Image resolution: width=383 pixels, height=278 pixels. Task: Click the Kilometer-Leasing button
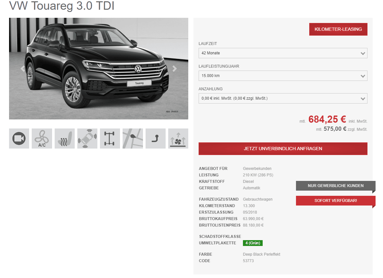(338, 29)
